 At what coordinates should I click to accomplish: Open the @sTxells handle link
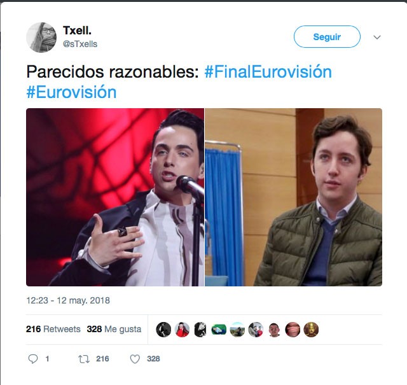point(80,44)
